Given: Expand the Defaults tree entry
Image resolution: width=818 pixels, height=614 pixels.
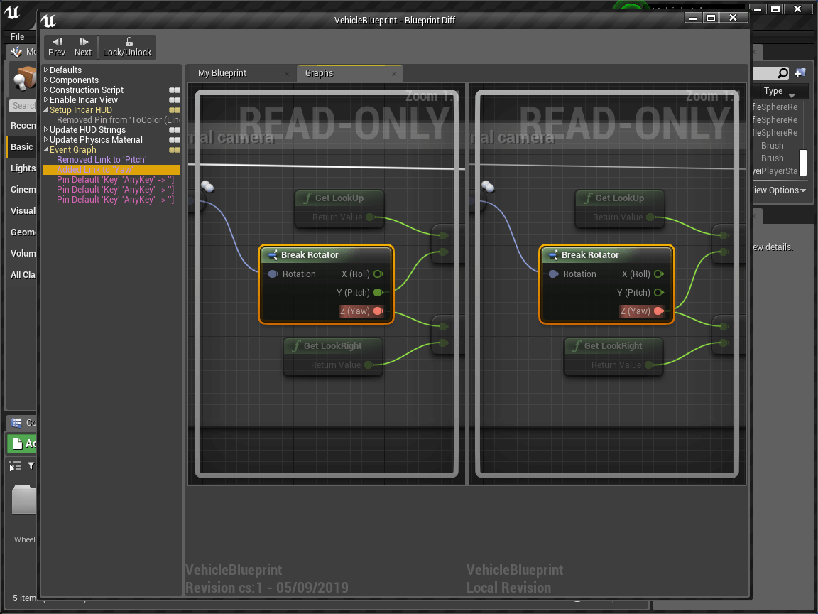Looking at the screenshot, I should coord(46,70).
